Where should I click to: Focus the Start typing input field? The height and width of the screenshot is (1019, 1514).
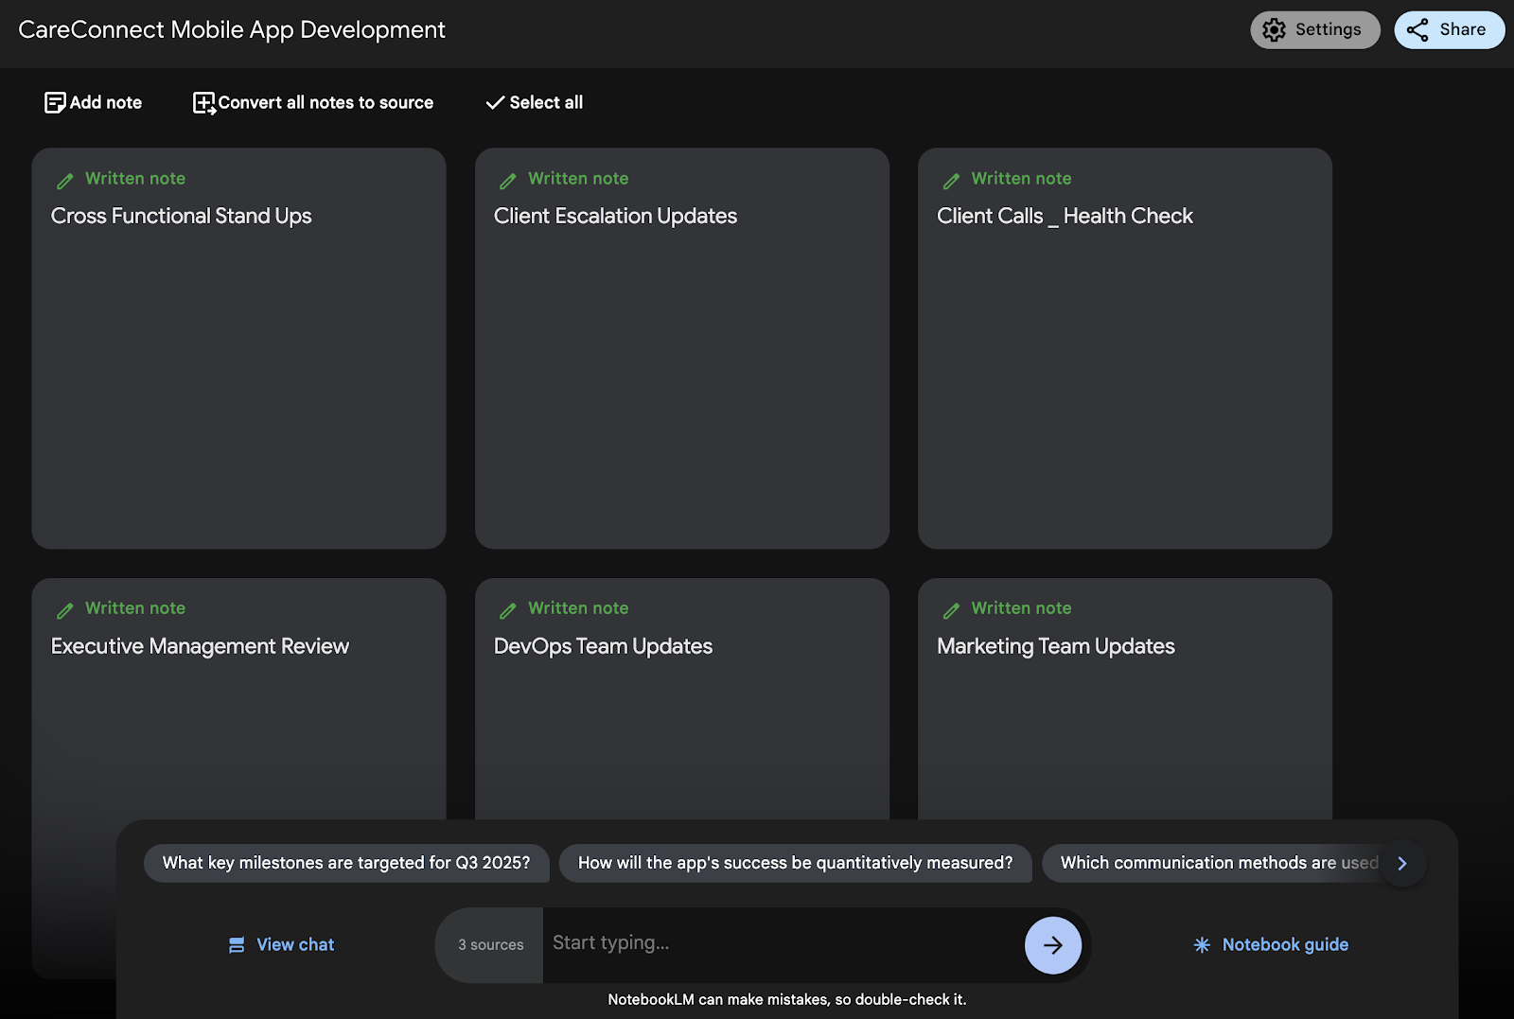pyautogui.click(x=781, y=943)
